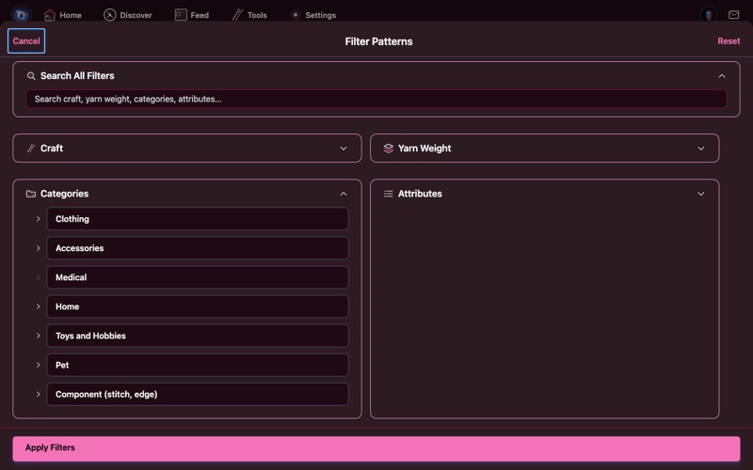
Task: Select the Pet category
Action: point(198,365)
